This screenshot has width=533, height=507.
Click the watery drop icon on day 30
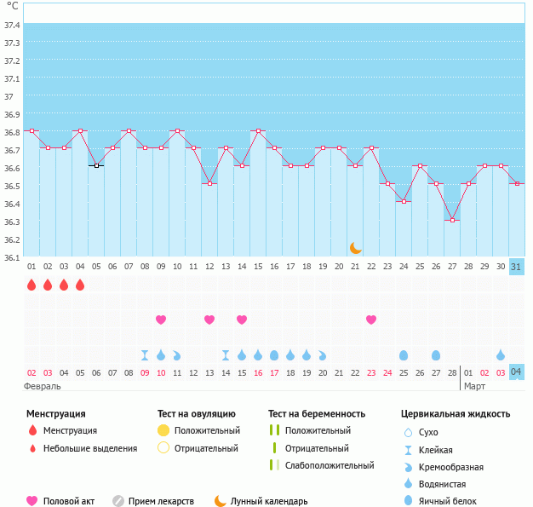point(501,354)
